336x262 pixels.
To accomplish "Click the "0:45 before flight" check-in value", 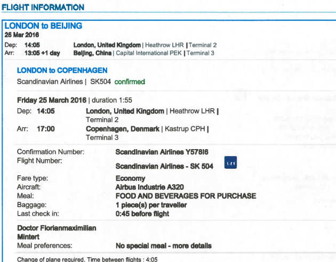I will [x=142, y=214].
